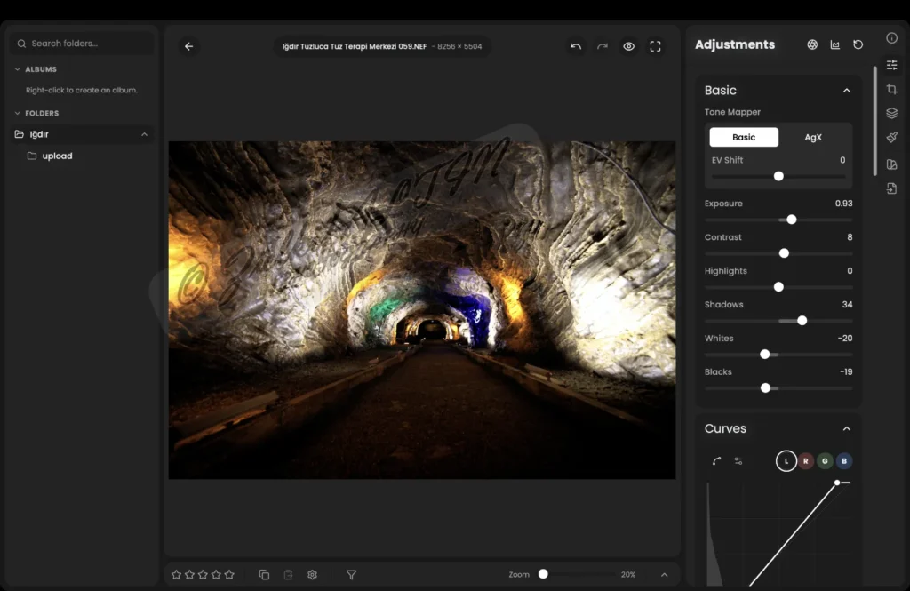Redo the adjustment
910x591 pixels.
603,46
